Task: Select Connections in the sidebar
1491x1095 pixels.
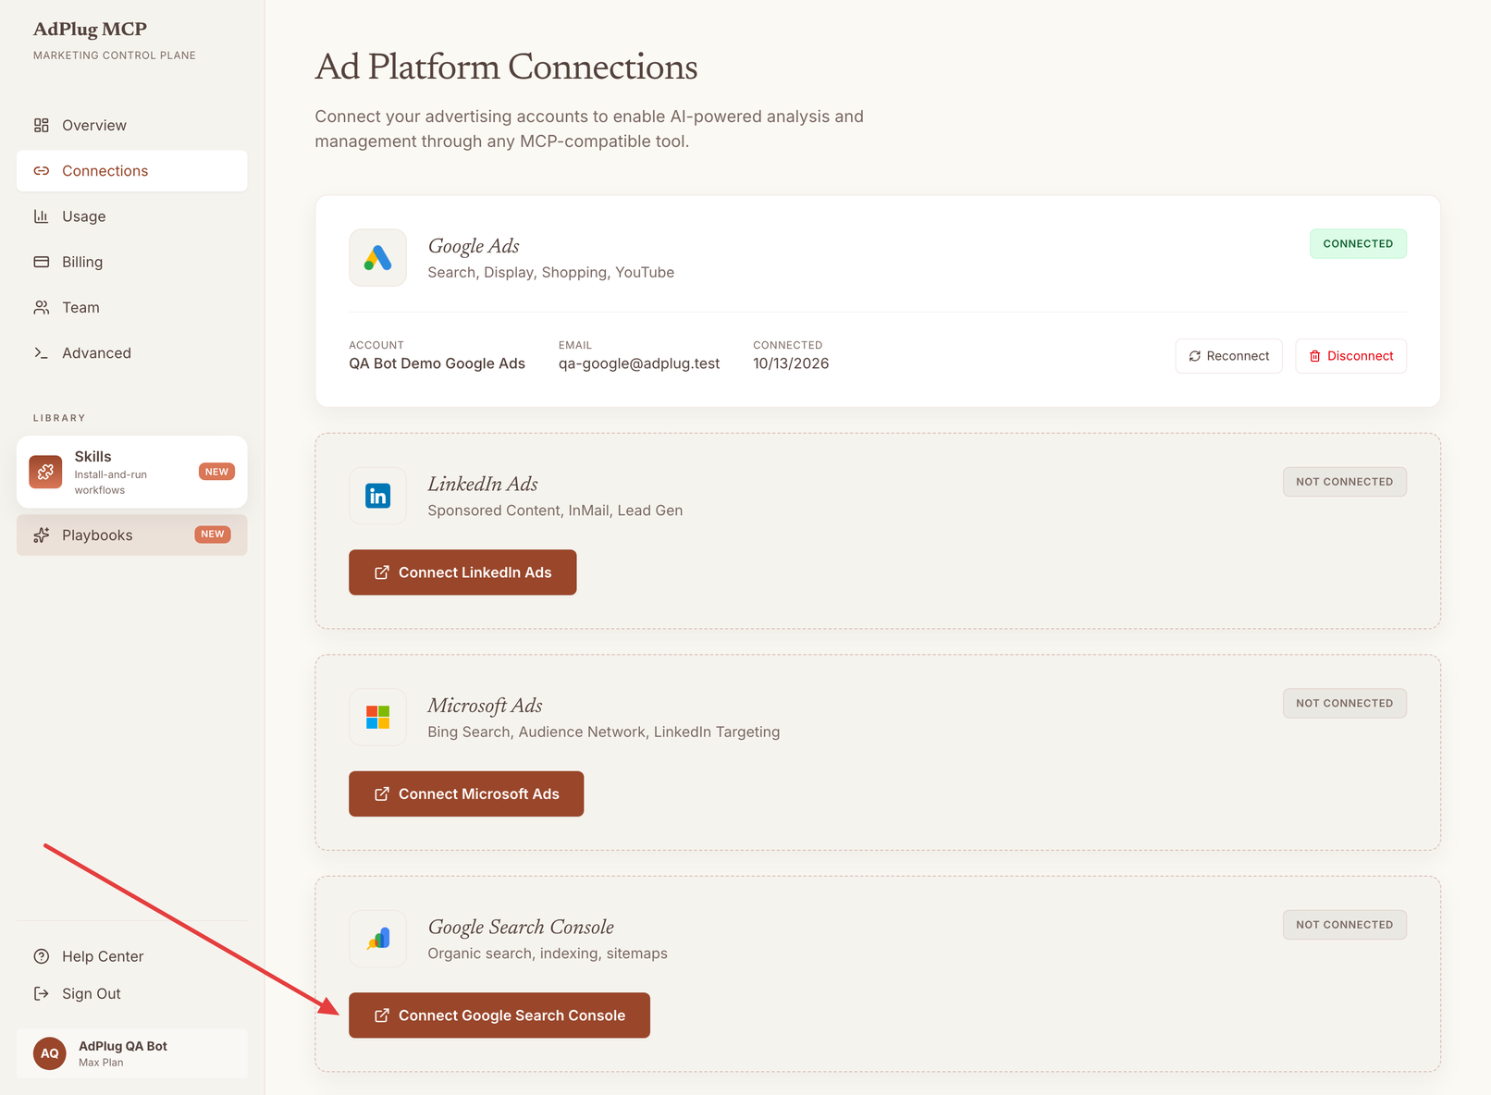Action: tap(131, 171)
